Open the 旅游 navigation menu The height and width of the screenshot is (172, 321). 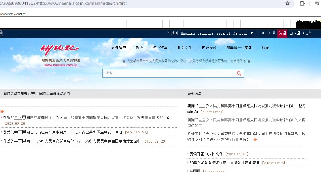tap(265, 48)
